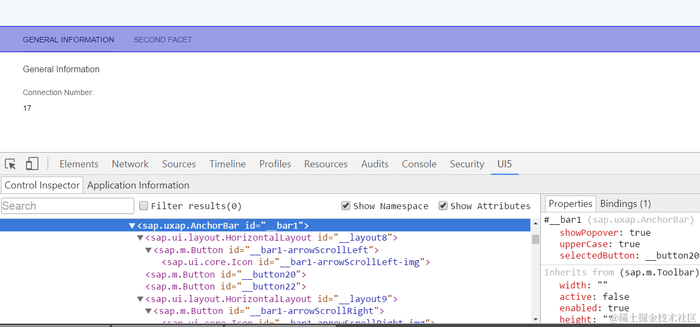Select the sap.m.Button __button22 row

click(x=226, y=287)
